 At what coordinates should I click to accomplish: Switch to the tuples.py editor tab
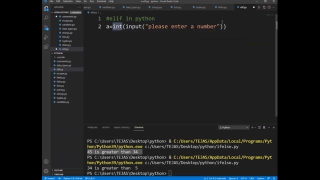pos(199,7)
